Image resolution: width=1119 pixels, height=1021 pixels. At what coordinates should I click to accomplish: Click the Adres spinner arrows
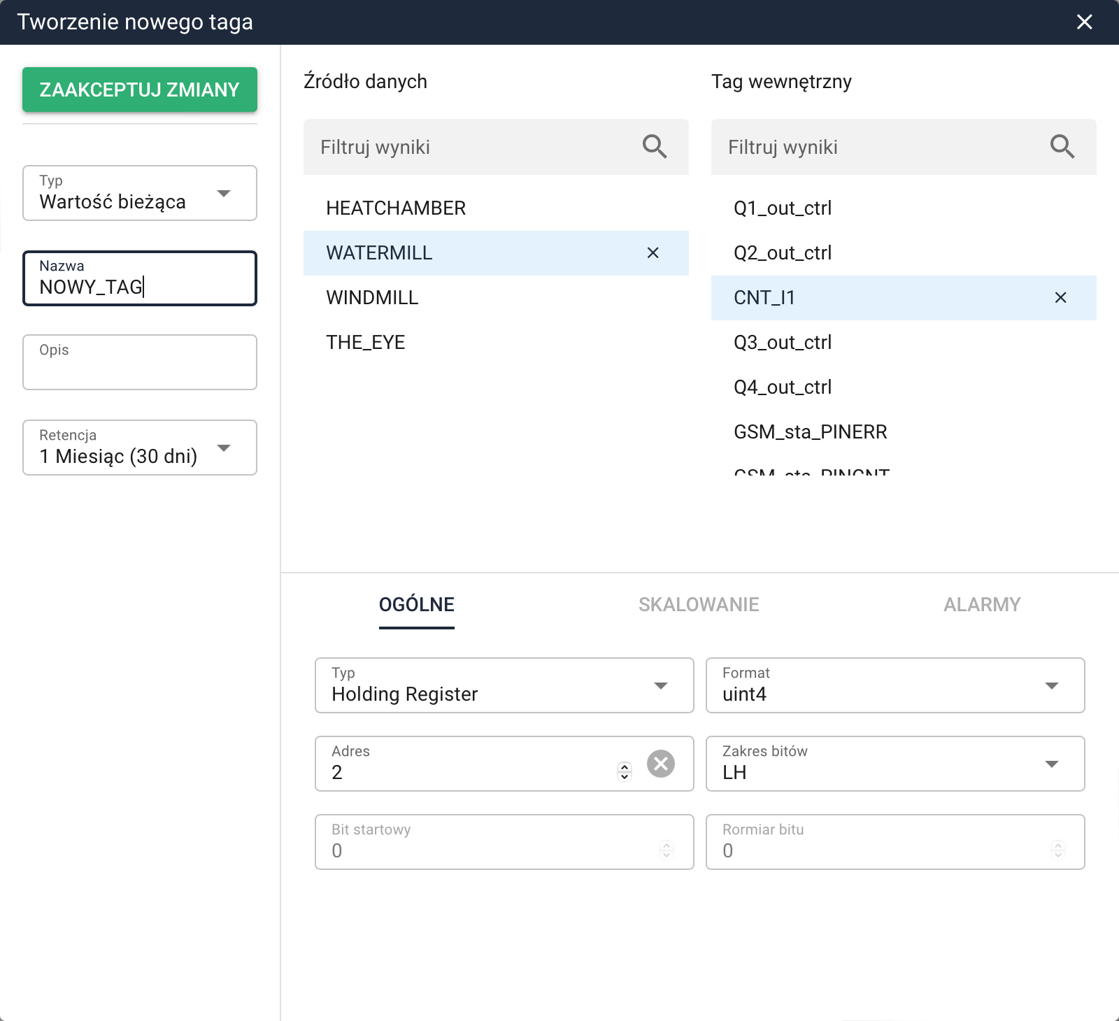625,771
